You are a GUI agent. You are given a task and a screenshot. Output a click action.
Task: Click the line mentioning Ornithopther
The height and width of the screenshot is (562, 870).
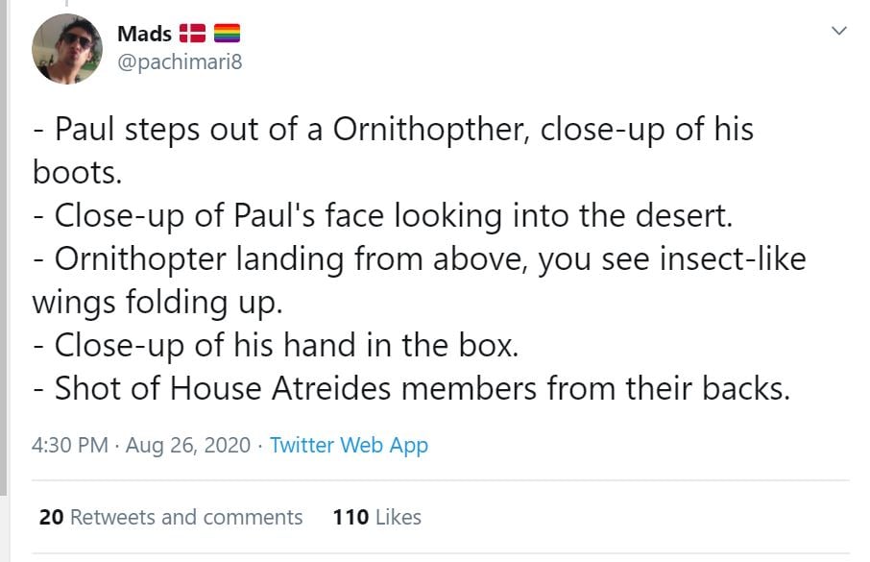(x=394, y=130)
